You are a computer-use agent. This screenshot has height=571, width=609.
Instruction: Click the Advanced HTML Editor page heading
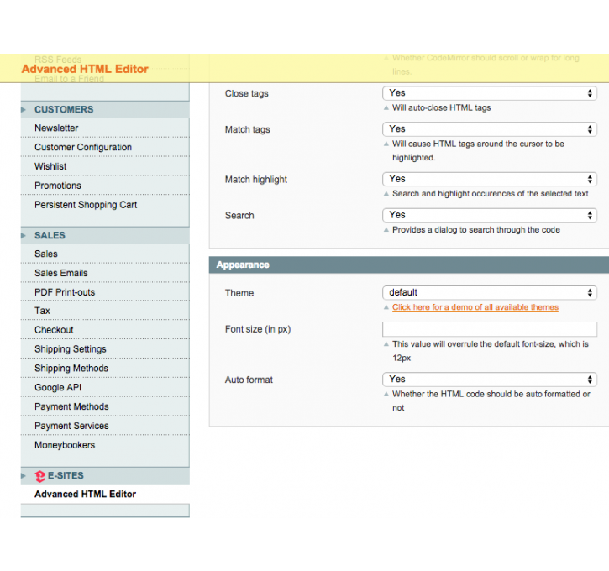(85, 69)
